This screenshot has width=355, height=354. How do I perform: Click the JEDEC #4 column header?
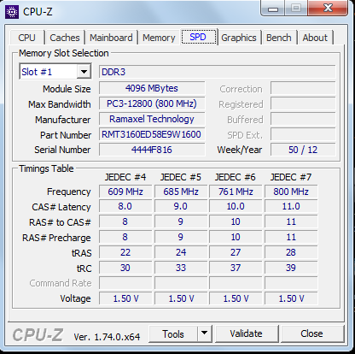[125, 177]
